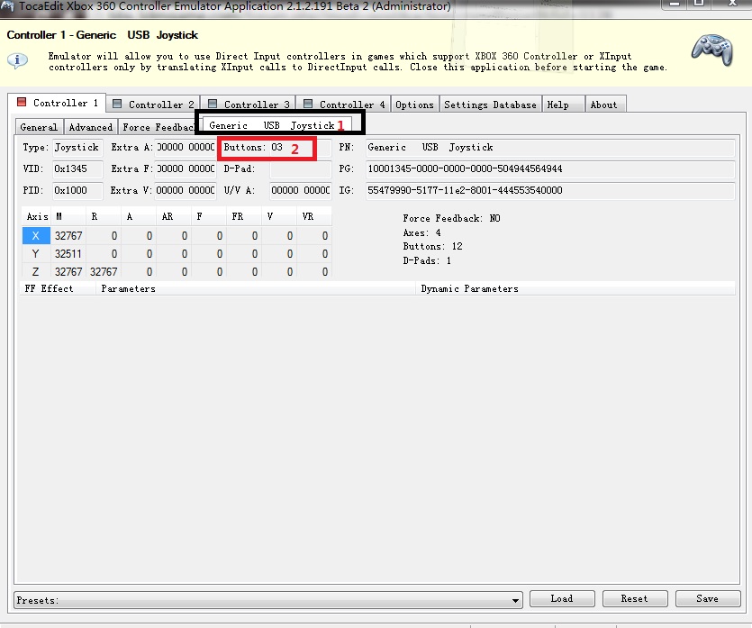Click the Extra F value field
The width and height of the screenshot is (752, 628).
186,168
